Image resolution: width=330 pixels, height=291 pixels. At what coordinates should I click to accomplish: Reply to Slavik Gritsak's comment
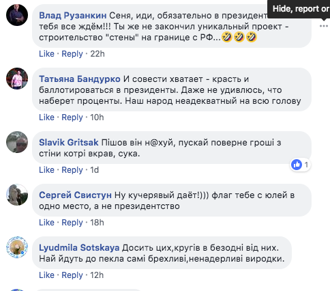pos(72,170)
